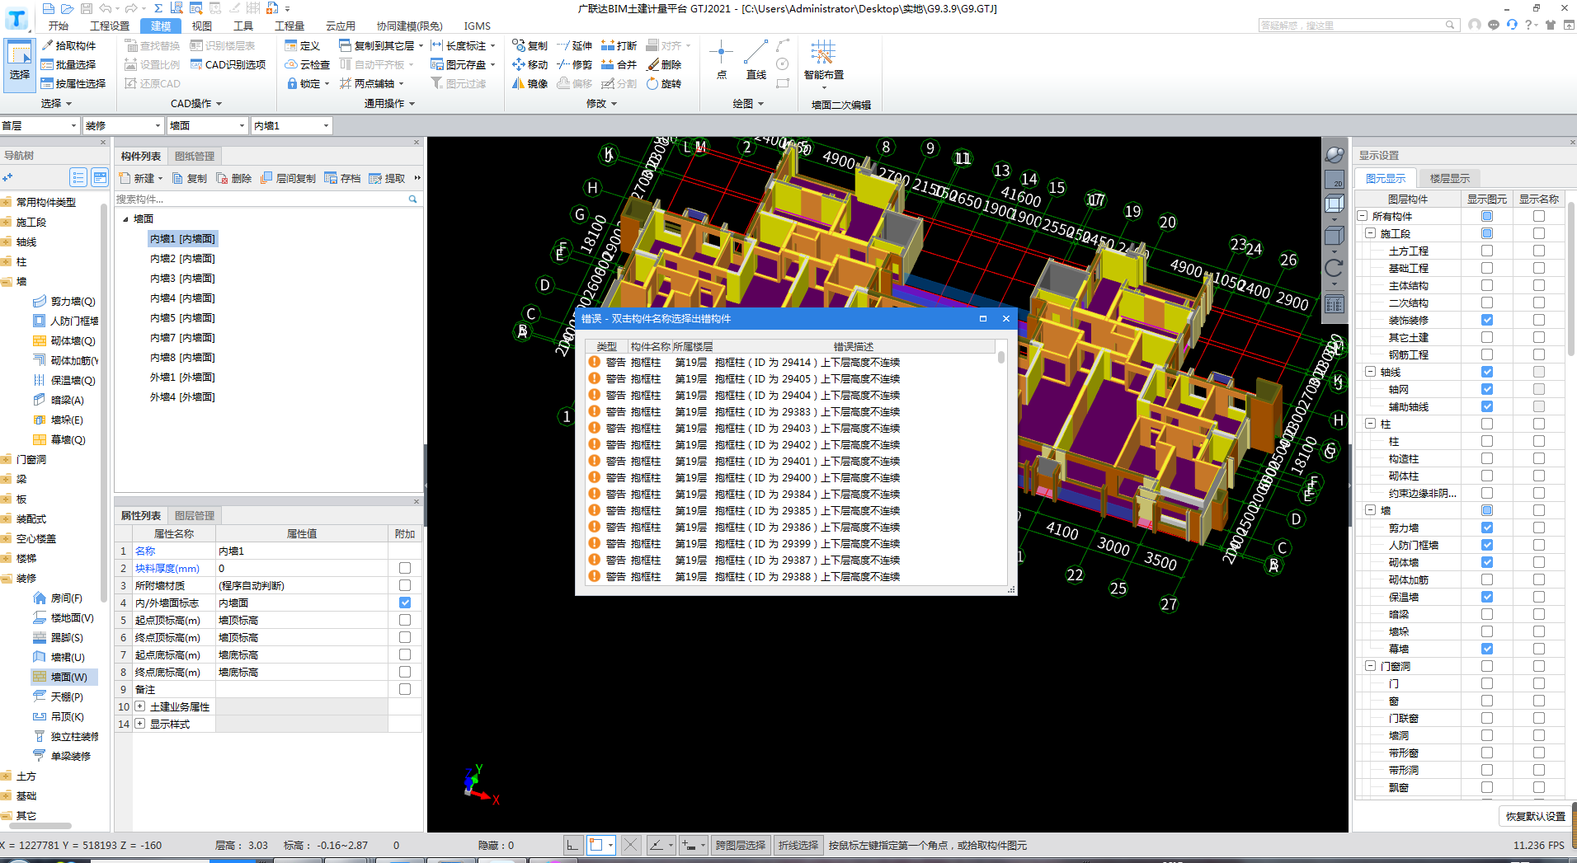Collapse 施工段 in display settings tree
Image resolution: width=1577 pixels, height=863 pixels.
click(x=1371, y=234)
